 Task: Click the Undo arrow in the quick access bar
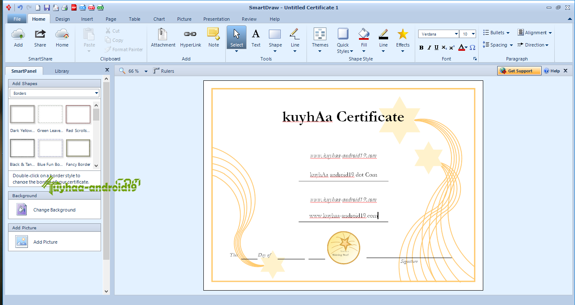click(20, 8)
